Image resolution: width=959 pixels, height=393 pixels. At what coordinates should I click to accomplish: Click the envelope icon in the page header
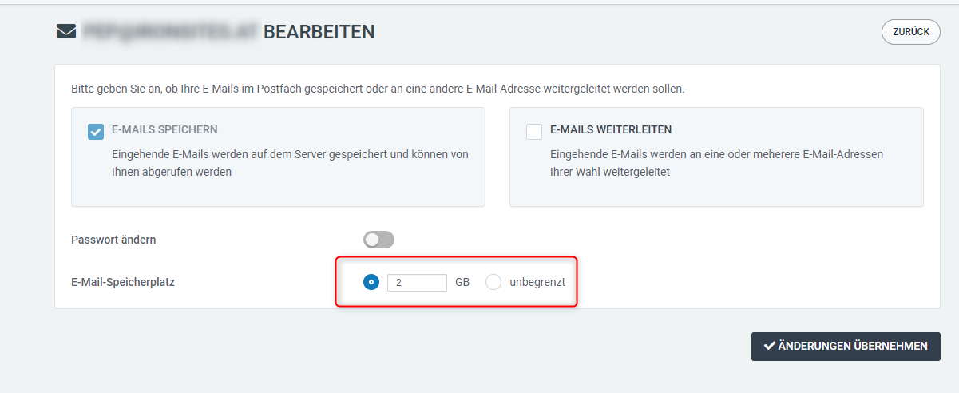(x=65, y=32)
